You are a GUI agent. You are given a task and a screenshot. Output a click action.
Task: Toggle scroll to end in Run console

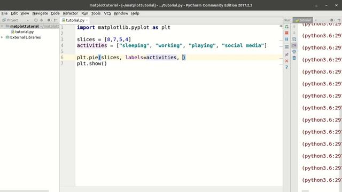[x=294, y=45]
